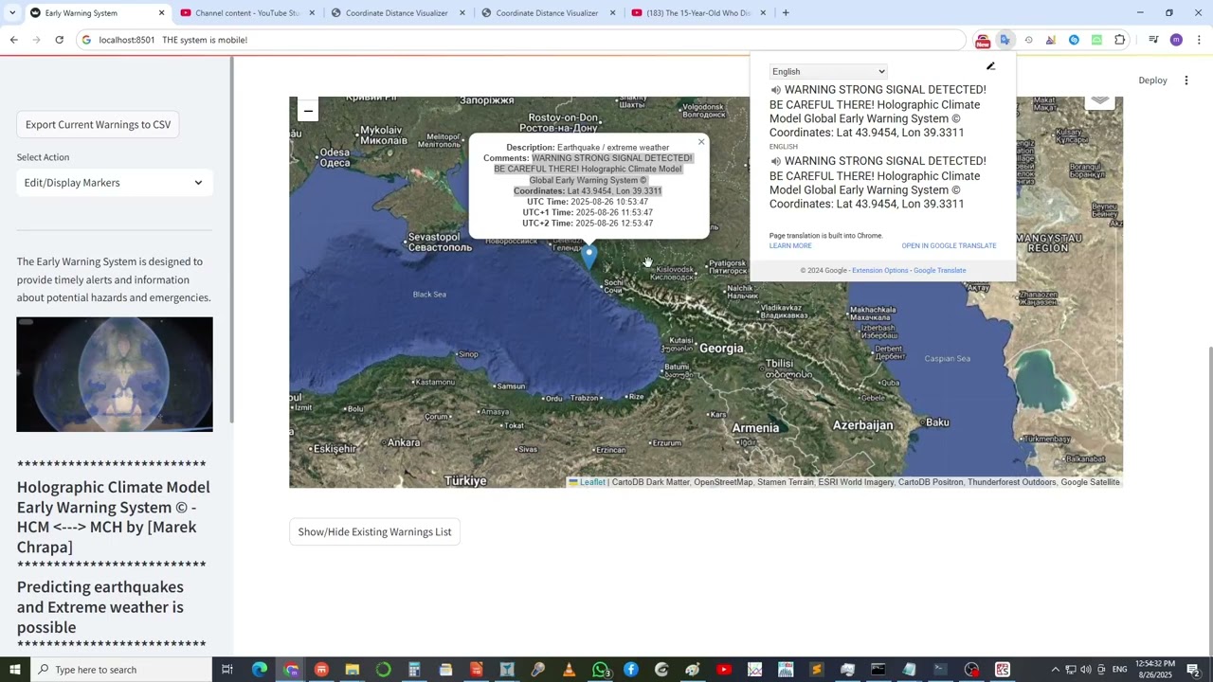Open the notification center icon
This screenshot has width=1213, height=682.
pyautogui.click(x=1194, y=670)
